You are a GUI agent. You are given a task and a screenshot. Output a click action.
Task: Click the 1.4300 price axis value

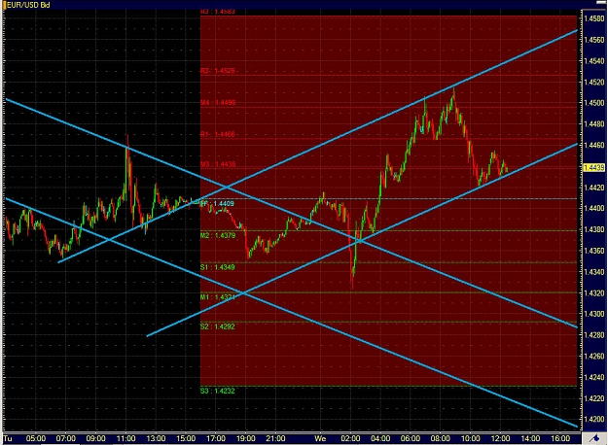(x=594, y=314)
